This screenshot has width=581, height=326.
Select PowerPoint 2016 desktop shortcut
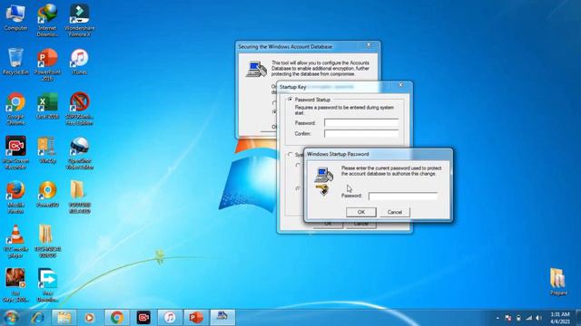click(47, 64)
